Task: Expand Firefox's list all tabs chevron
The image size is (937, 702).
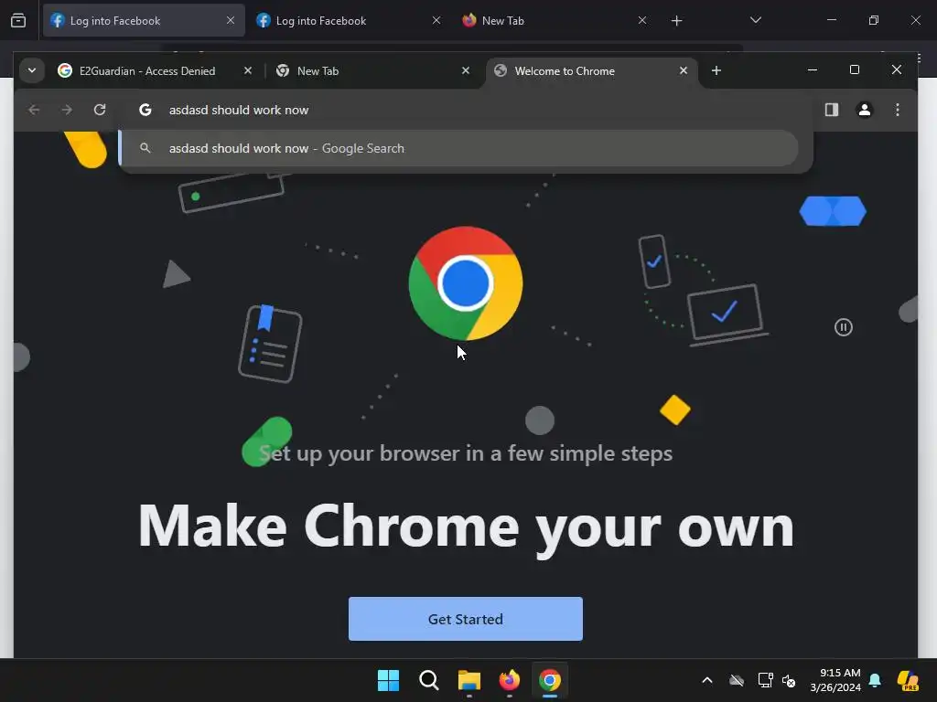Action: tap(755, 21)
